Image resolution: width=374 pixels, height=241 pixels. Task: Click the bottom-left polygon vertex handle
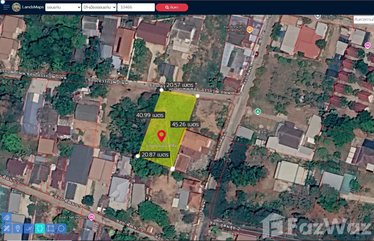(138, 156)
